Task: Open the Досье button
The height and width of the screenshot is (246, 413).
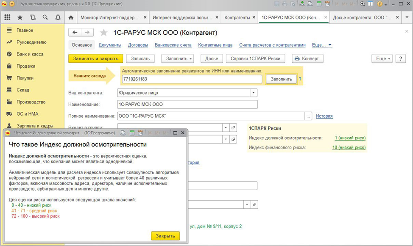Action: tap(212, 59)
